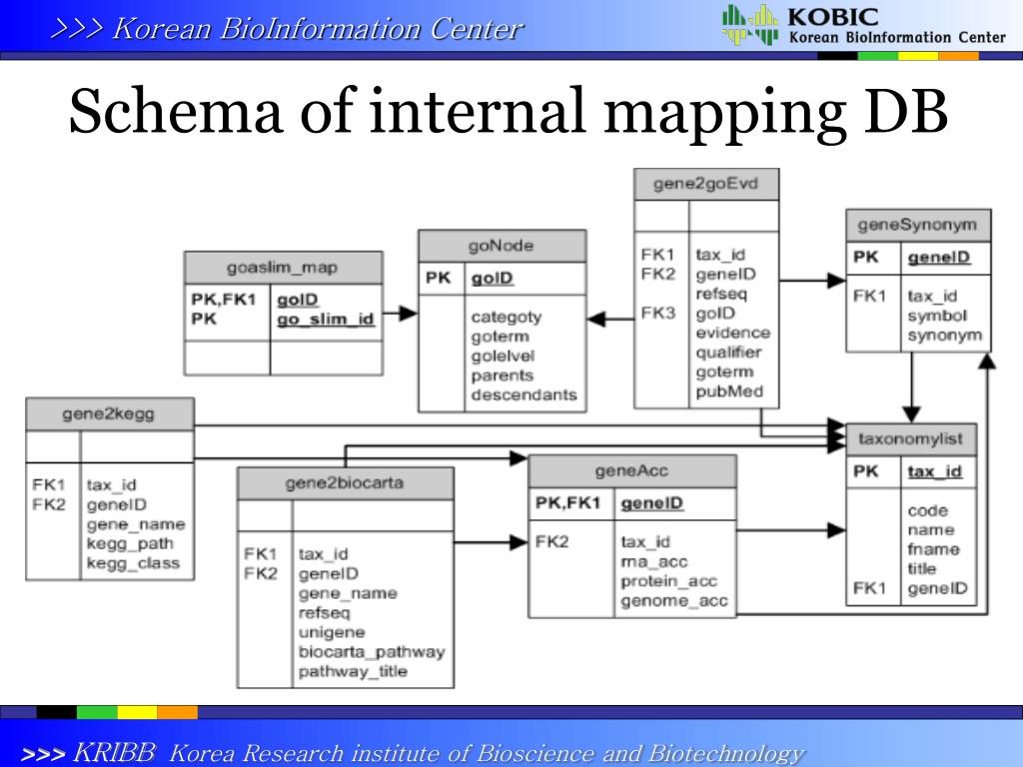Click "fname" field in taxonomylist
This screenshot has height=767, width=1023.
933,549
